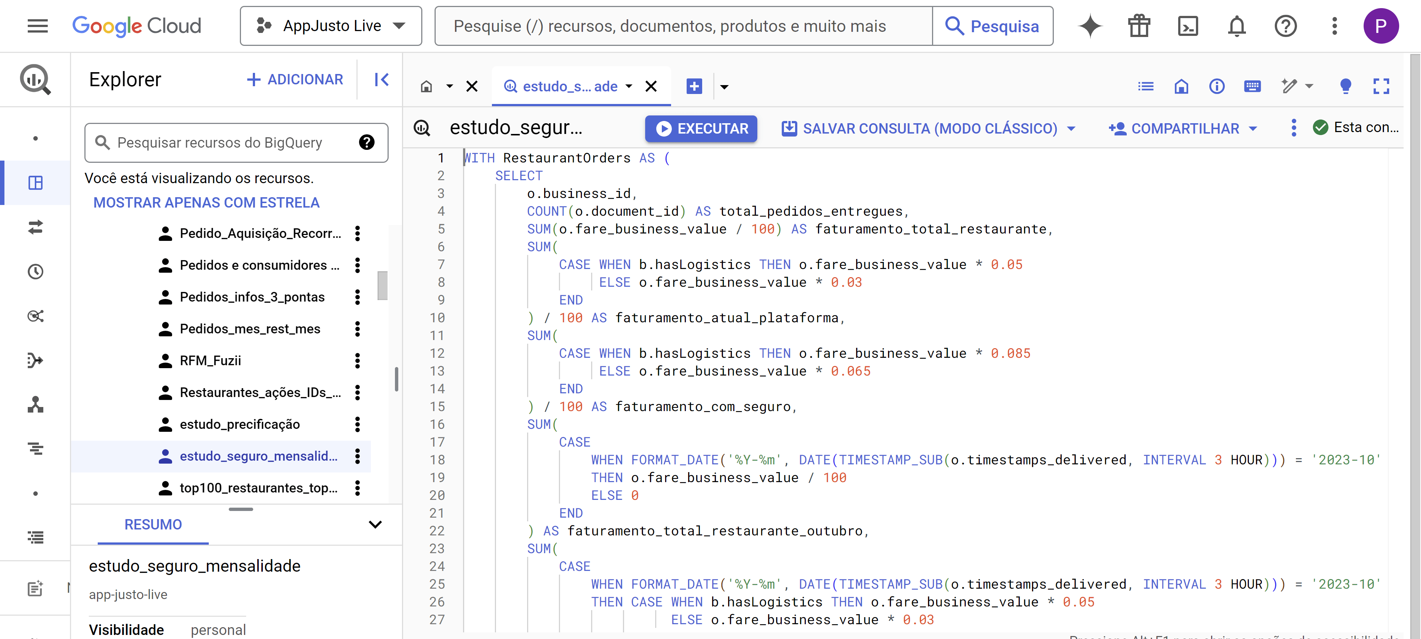The height and width of the screenshot is (639, 1421).
Task: Open the query details info icon
Action: tap(1217, 87)
